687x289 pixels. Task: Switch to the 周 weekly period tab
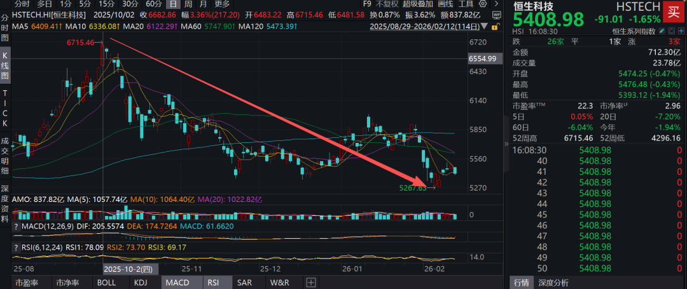pyautogui.click(x=188, y=4)
